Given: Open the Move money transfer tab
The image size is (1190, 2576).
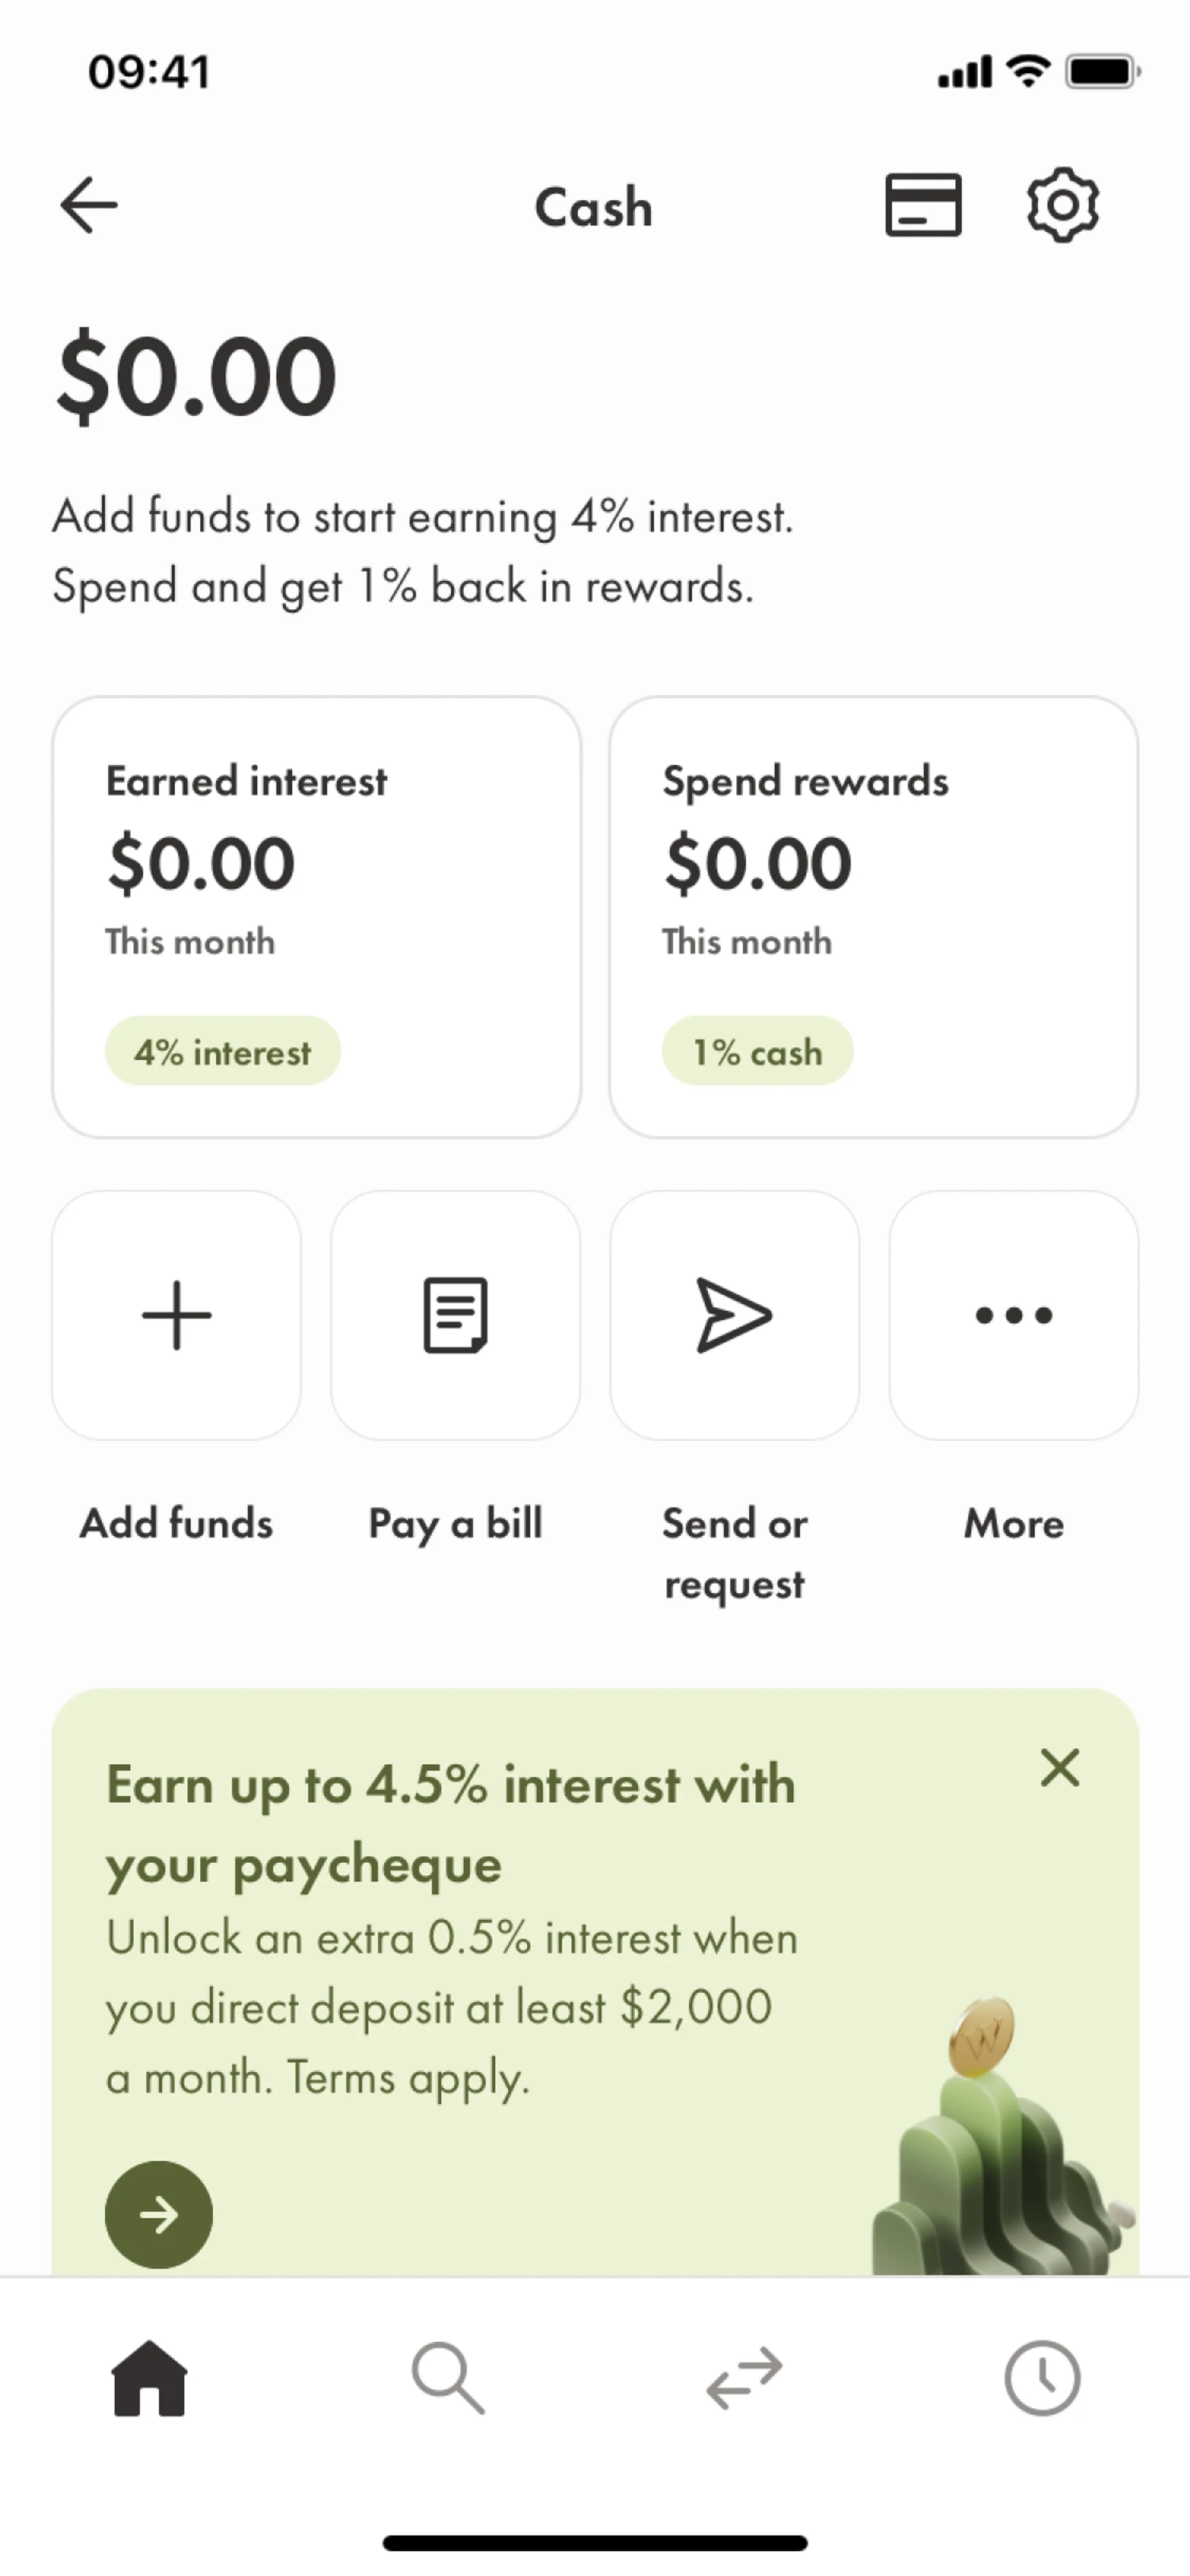Looking at the screenshot, I should point(744,2378).
